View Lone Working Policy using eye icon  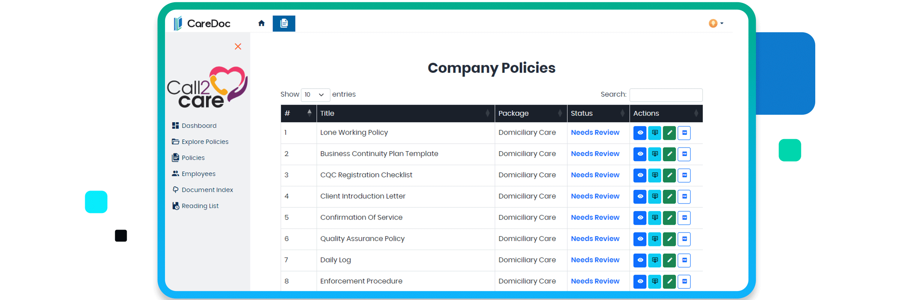tap(640, 133)
